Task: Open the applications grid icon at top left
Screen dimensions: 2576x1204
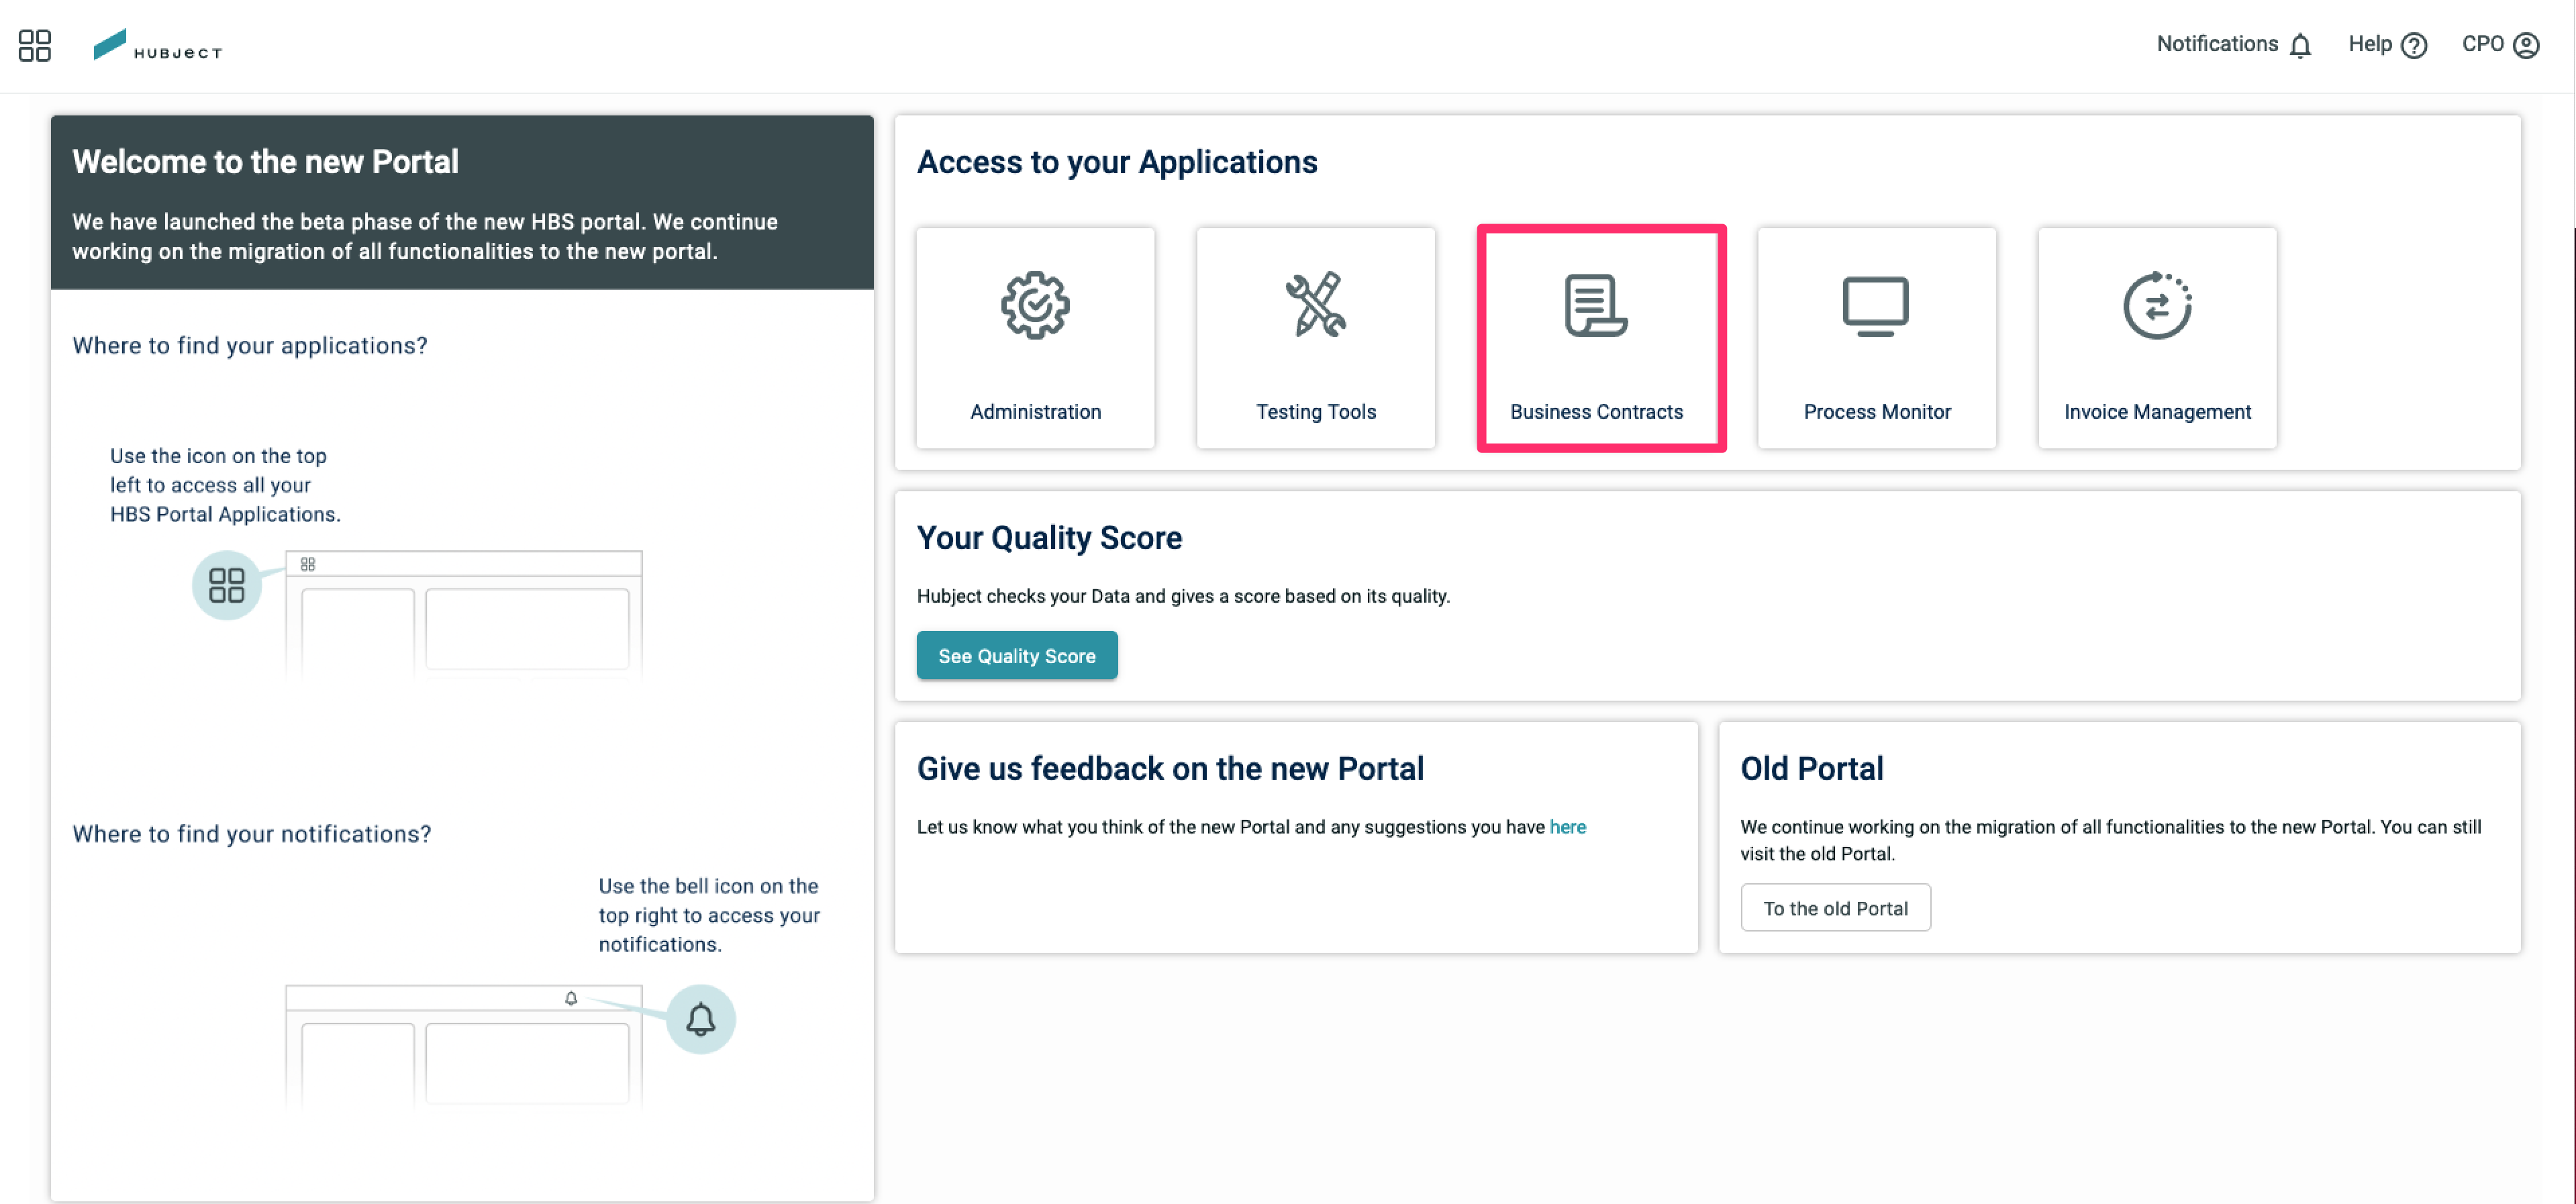Action: pos(35,45)
